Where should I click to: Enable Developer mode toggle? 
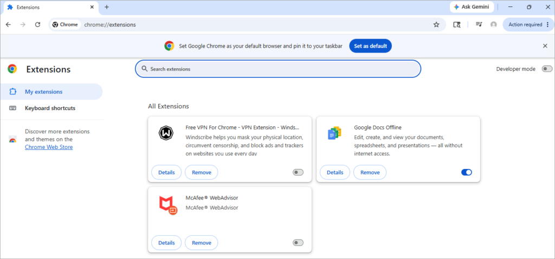click(x=547, y=69)
